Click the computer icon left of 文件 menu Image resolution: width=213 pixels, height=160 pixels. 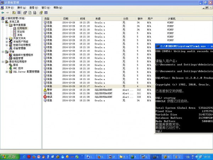tap(2, 8)
